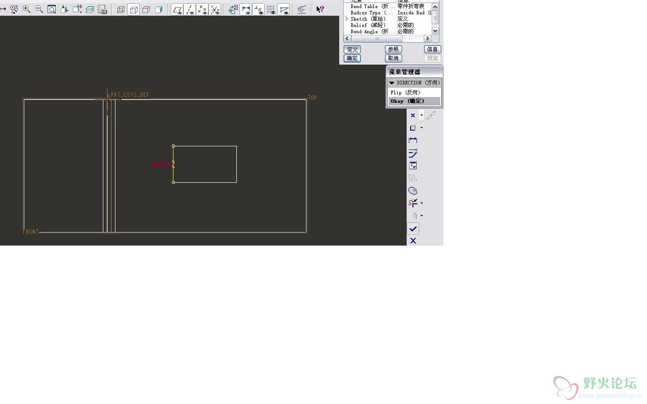Select the Zoom In magnifier tool
Screen dimensions: 647x404
(27, 9)
